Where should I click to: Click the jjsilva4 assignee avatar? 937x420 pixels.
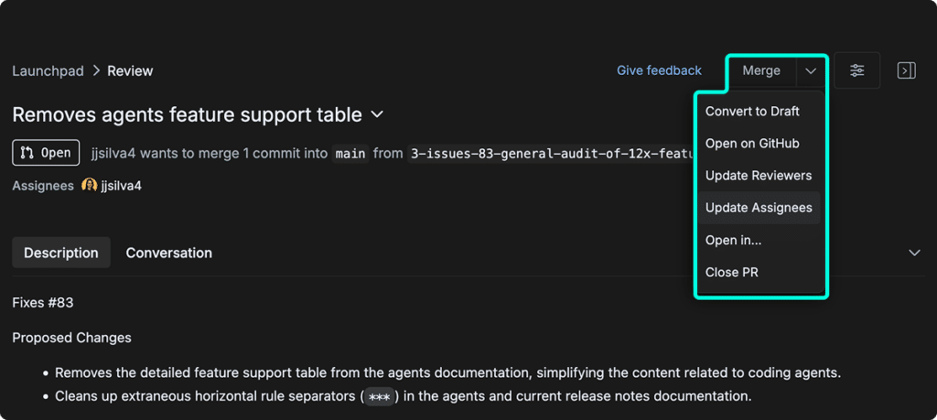(89, 186)
